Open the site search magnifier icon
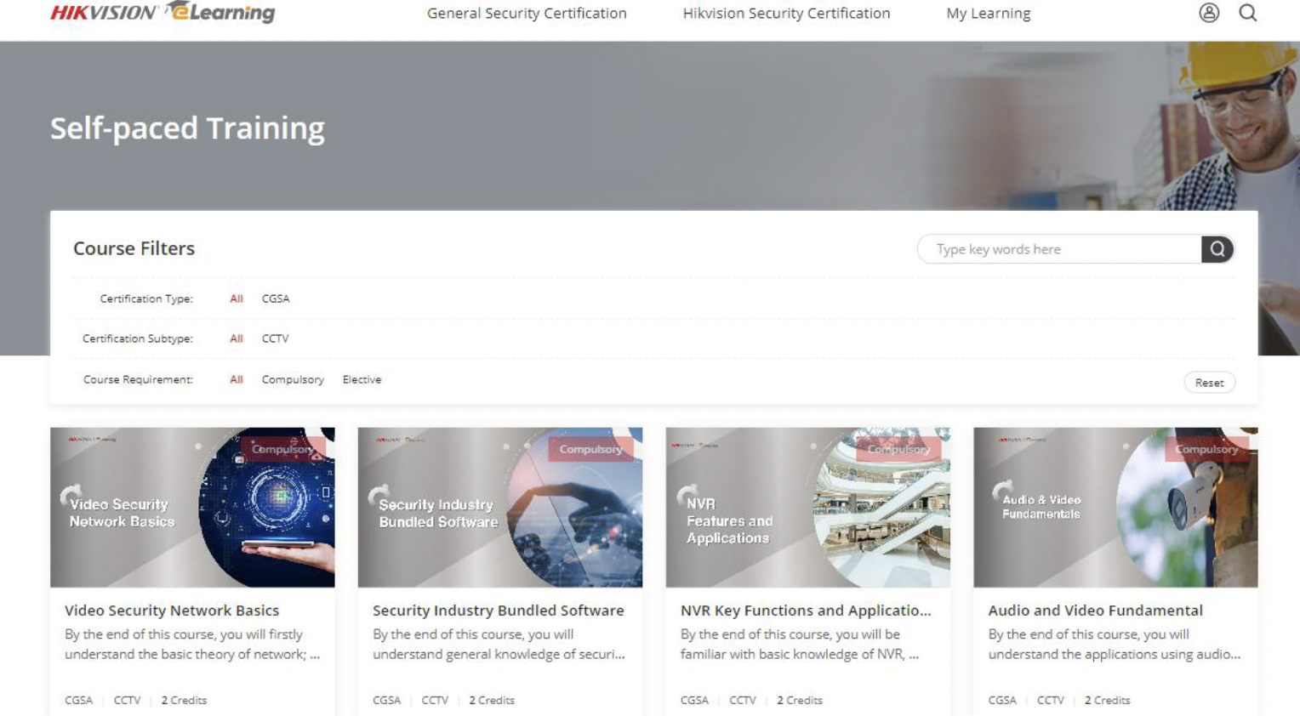The width and height of the screenshot is (1300, 716). pos(1247,13)
